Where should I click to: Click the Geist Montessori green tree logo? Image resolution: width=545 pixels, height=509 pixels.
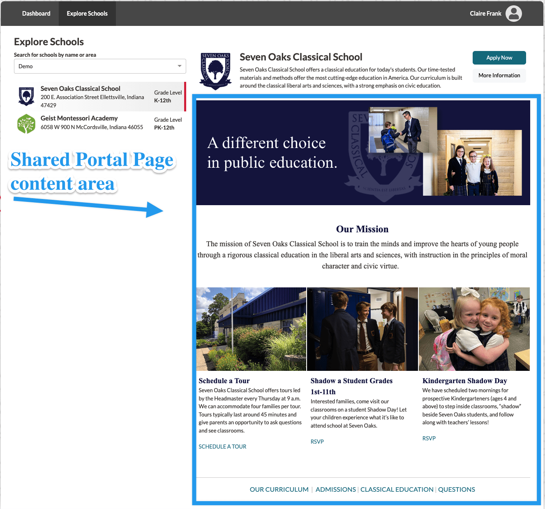[x=26, y=124]
